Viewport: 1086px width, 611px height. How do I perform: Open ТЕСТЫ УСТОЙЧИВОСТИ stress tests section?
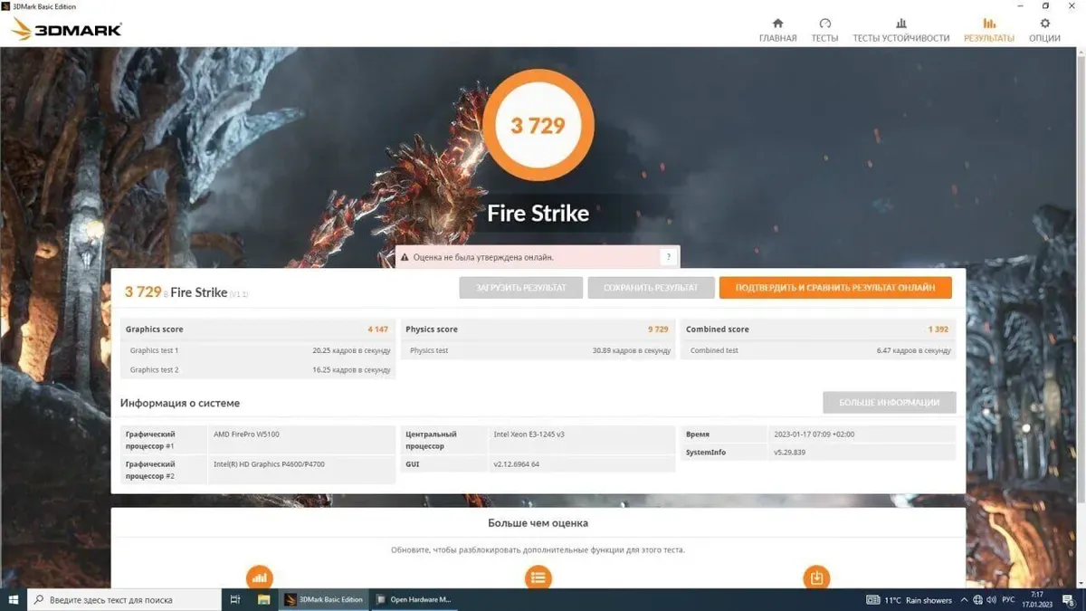tap(900, 30)
